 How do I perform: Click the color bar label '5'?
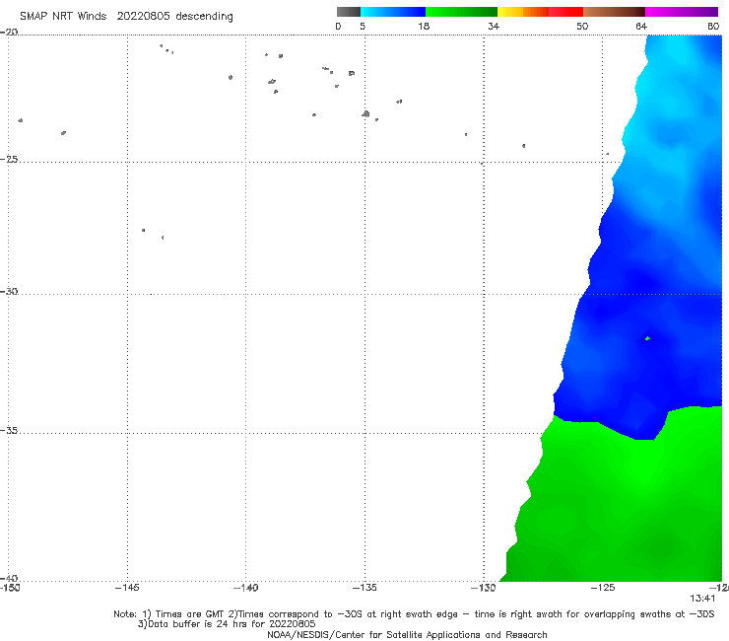click(363, 26)
